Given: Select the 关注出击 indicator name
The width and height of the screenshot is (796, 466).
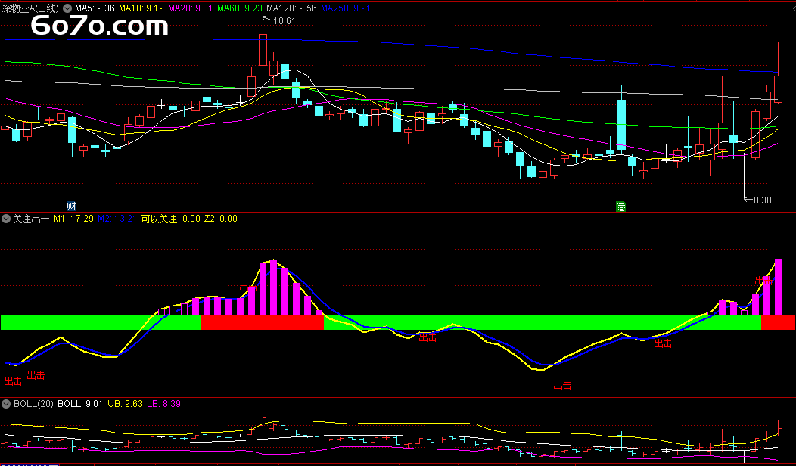Looking at the screenshot, I should (31, 219).
